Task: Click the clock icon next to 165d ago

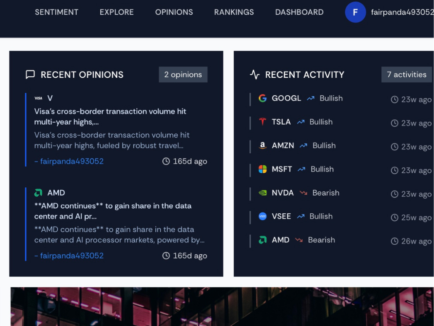Action: pos(166,161)
